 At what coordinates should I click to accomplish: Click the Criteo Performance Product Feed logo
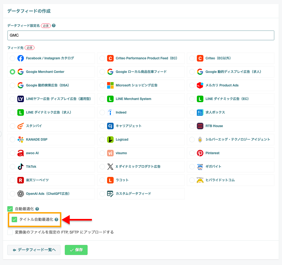[x=110, y=58]
